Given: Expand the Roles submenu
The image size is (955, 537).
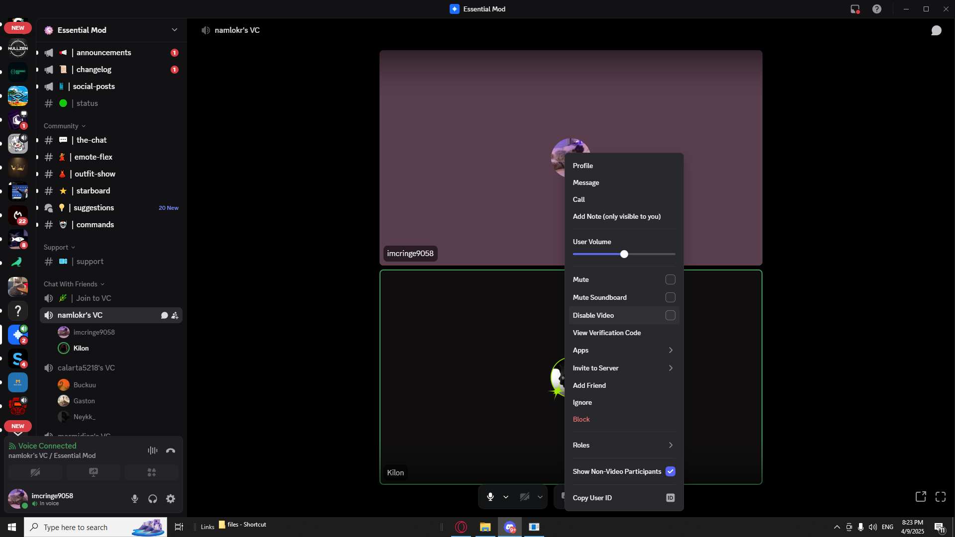Looking at the screenshot, I should pos(623,445).
